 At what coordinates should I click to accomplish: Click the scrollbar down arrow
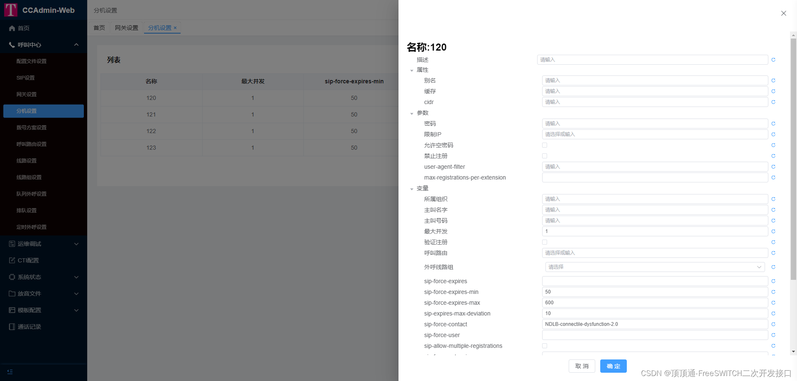point(793,352)
